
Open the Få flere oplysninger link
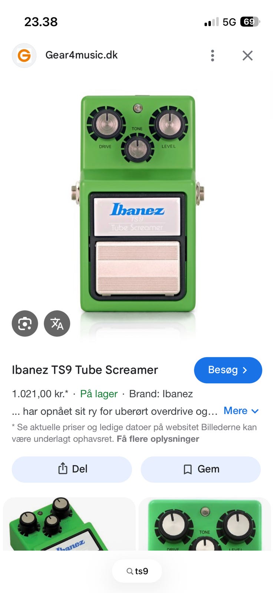point(158,439)
